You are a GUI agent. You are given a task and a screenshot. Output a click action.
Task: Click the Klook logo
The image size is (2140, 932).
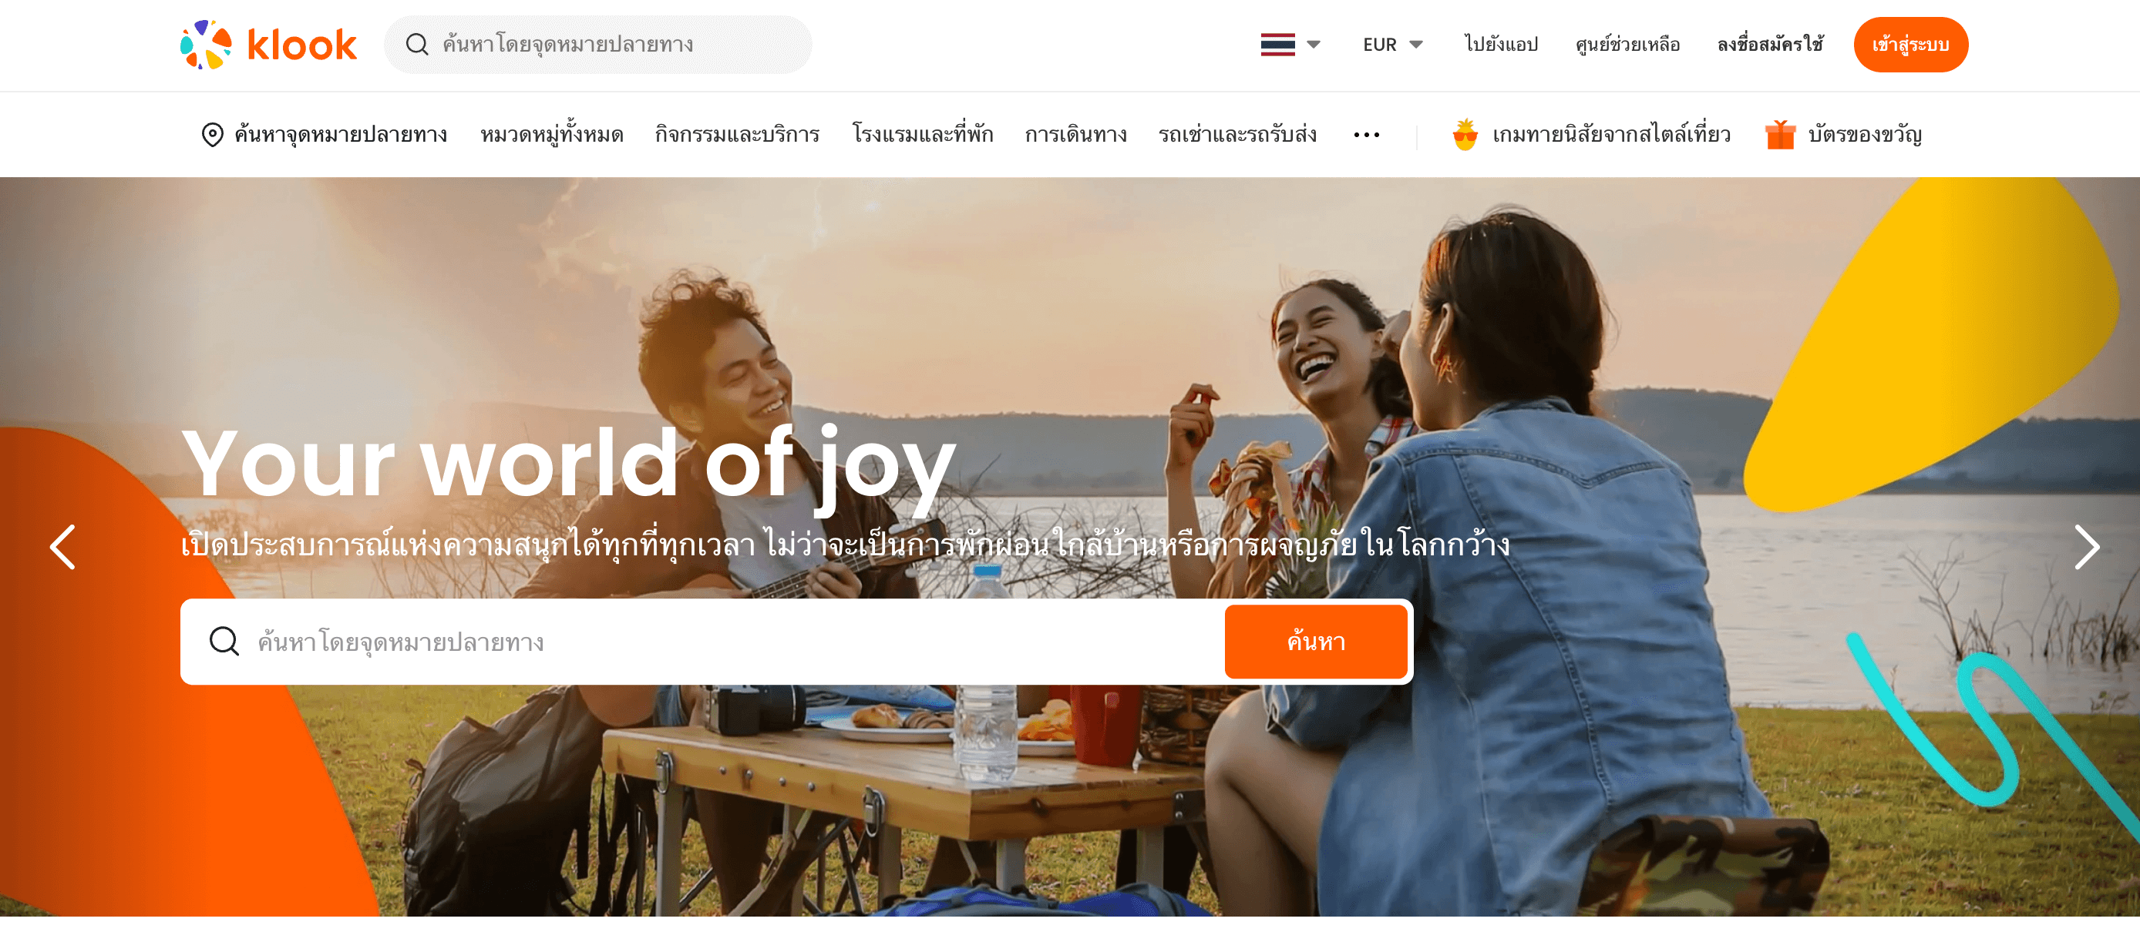point(268,45)
